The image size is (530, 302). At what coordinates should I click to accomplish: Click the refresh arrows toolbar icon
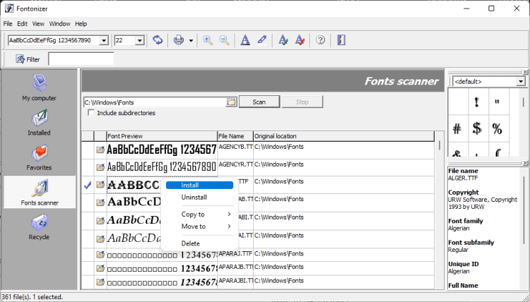pyautogui.click(x=158, y=40)
